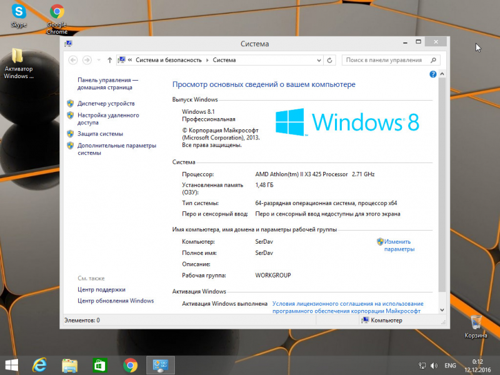This screenshot has width=500, height=375.
Task: Open Дополнительные параметры системы link
Action: click(117, 149)
